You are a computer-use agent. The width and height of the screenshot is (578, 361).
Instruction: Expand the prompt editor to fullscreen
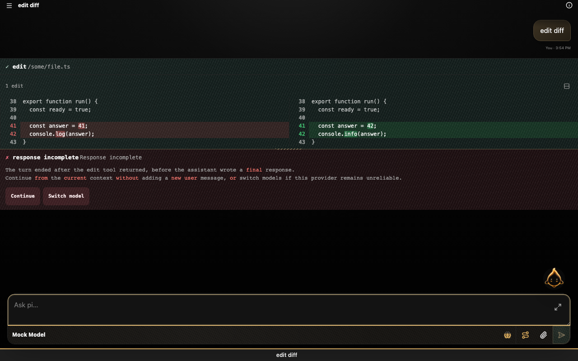point(558,307)
